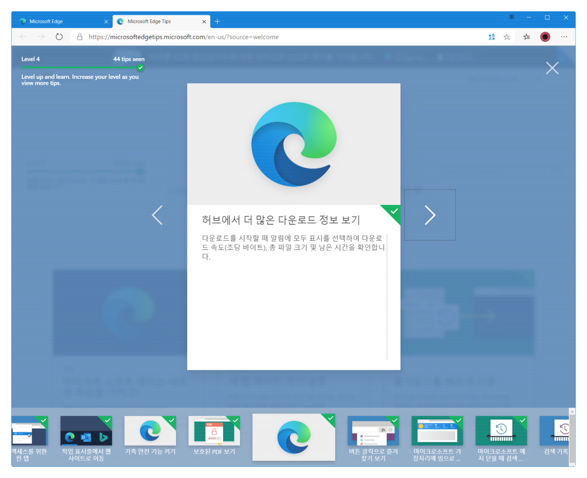Screen dimensions: 587x478
Task: Reload the current page
Action: (x=59, y=37)
